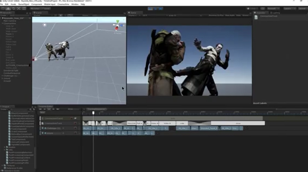
Task: Click the scene orientation gizmo
Action: (x=118, y=26)
